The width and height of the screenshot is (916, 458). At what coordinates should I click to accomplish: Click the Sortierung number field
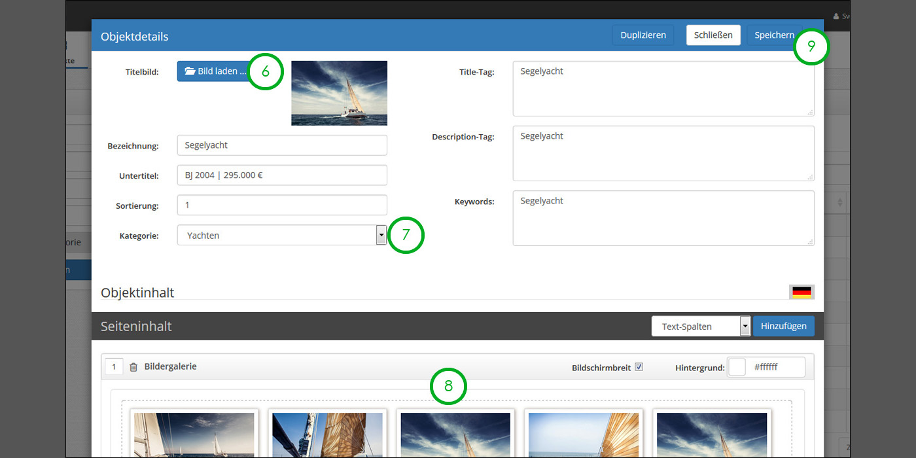[x=282, y=205]
